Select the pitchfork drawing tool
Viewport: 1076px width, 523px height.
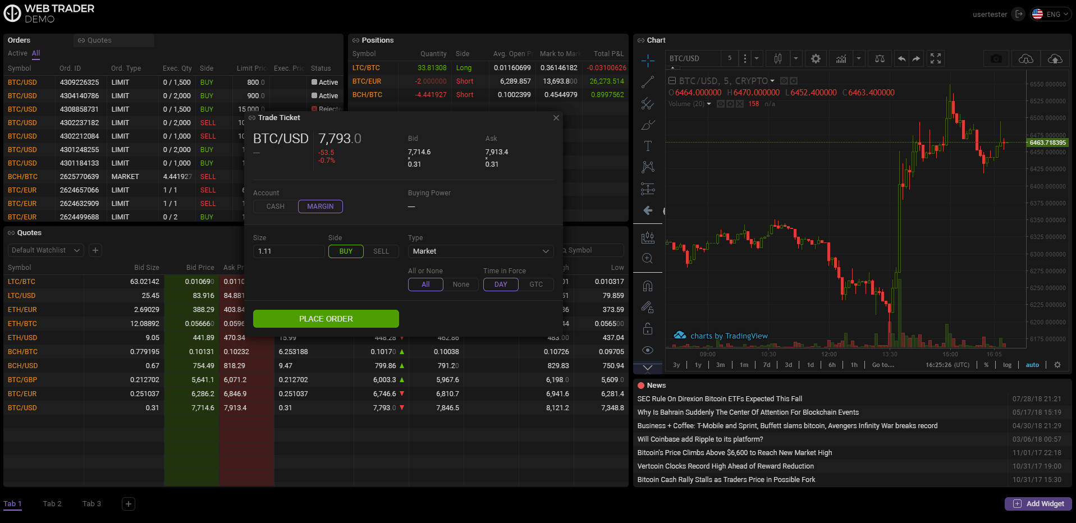[x=648, y=103]
